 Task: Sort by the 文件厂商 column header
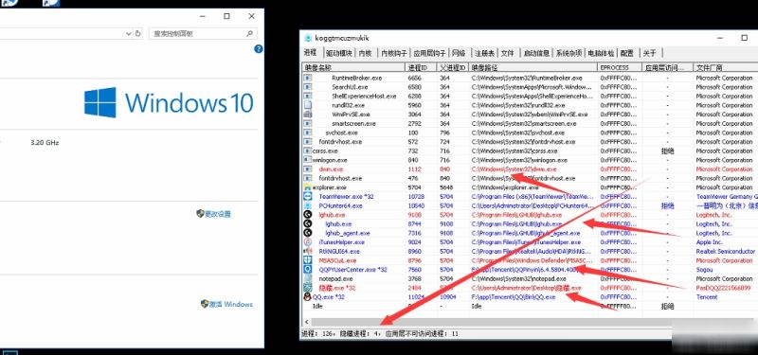726,67
